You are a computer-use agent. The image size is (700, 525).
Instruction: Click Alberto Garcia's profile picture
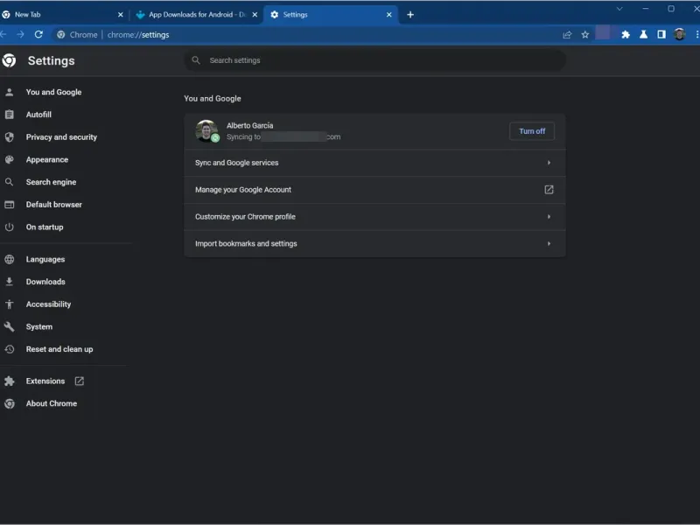click(x=206, y=130)
